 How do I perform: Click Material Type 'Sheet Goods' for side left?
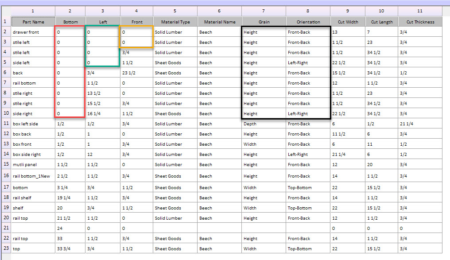point(175,62)
